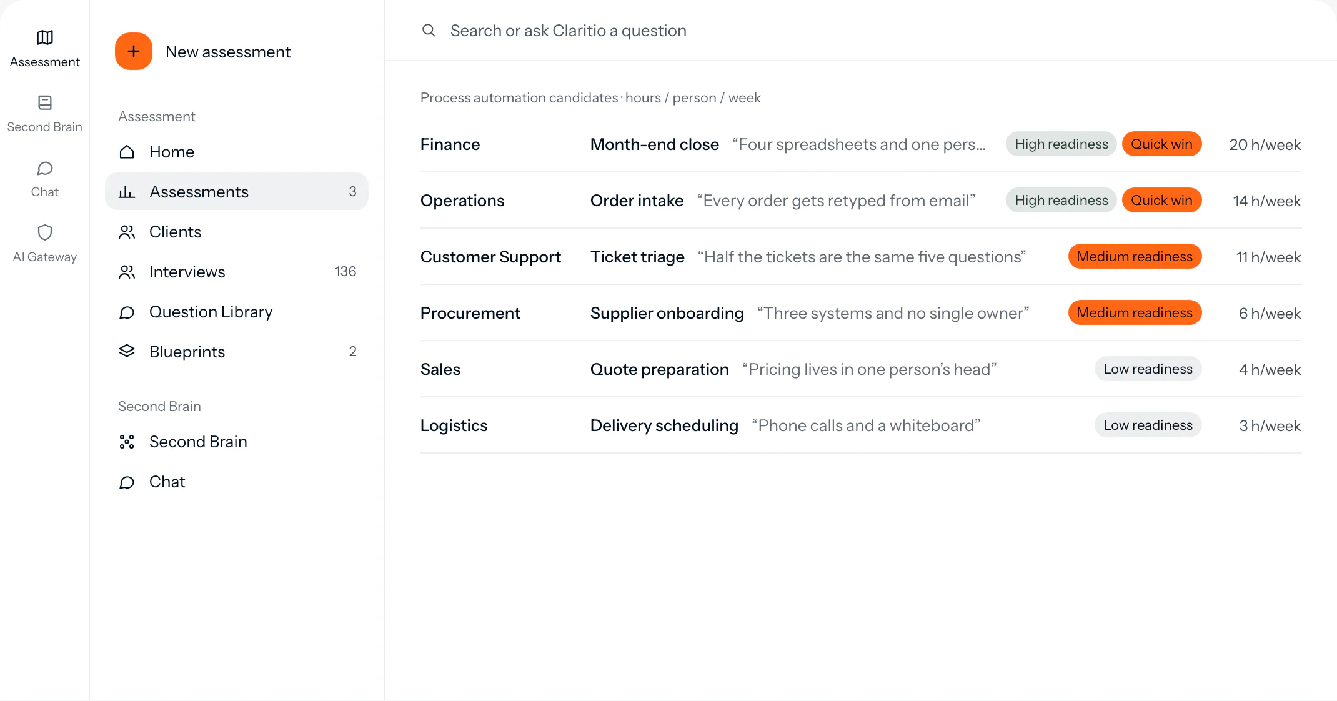
Task: Click the Home house icon
Action: point(127,152)
